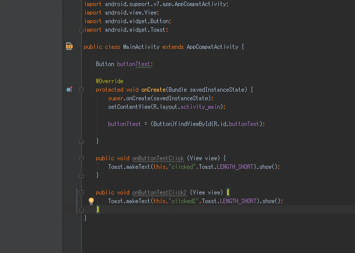
Task: Collapse the import statements fold marker
Action: click(81, 30)
